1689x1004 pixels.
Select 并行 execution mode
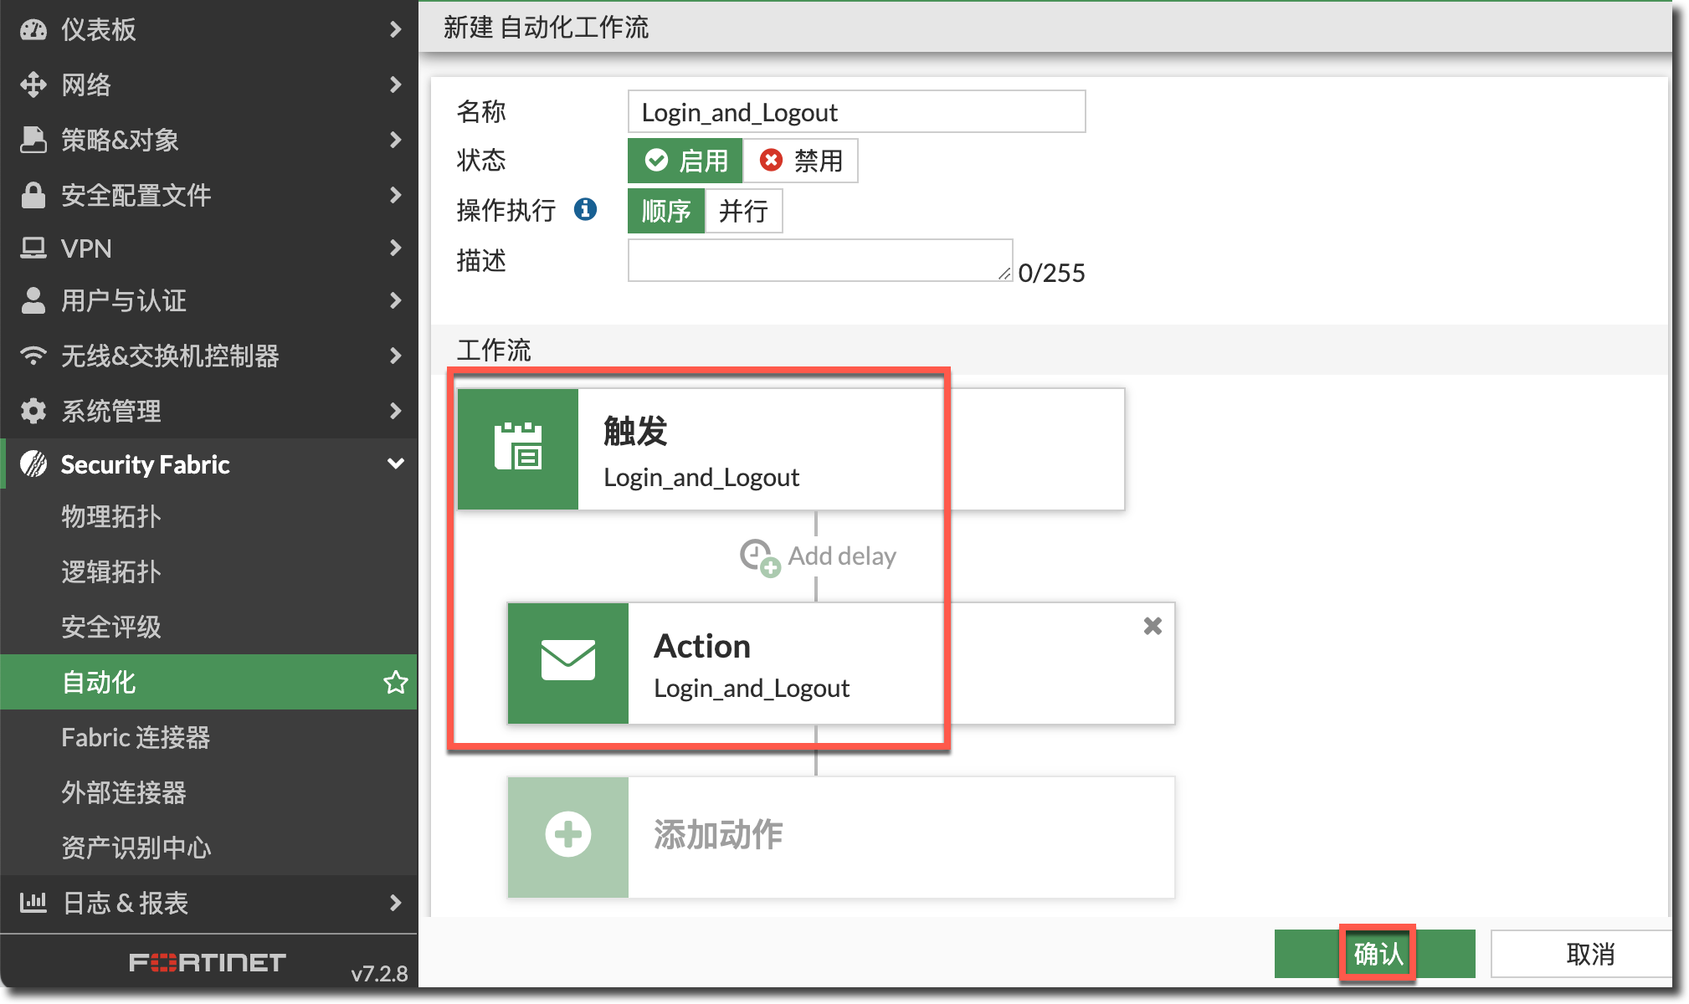pyautogui.click(x=743, y=211)
